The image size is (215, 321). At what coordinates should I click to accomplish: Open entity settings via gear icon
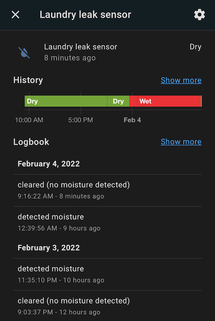[200, 15]
